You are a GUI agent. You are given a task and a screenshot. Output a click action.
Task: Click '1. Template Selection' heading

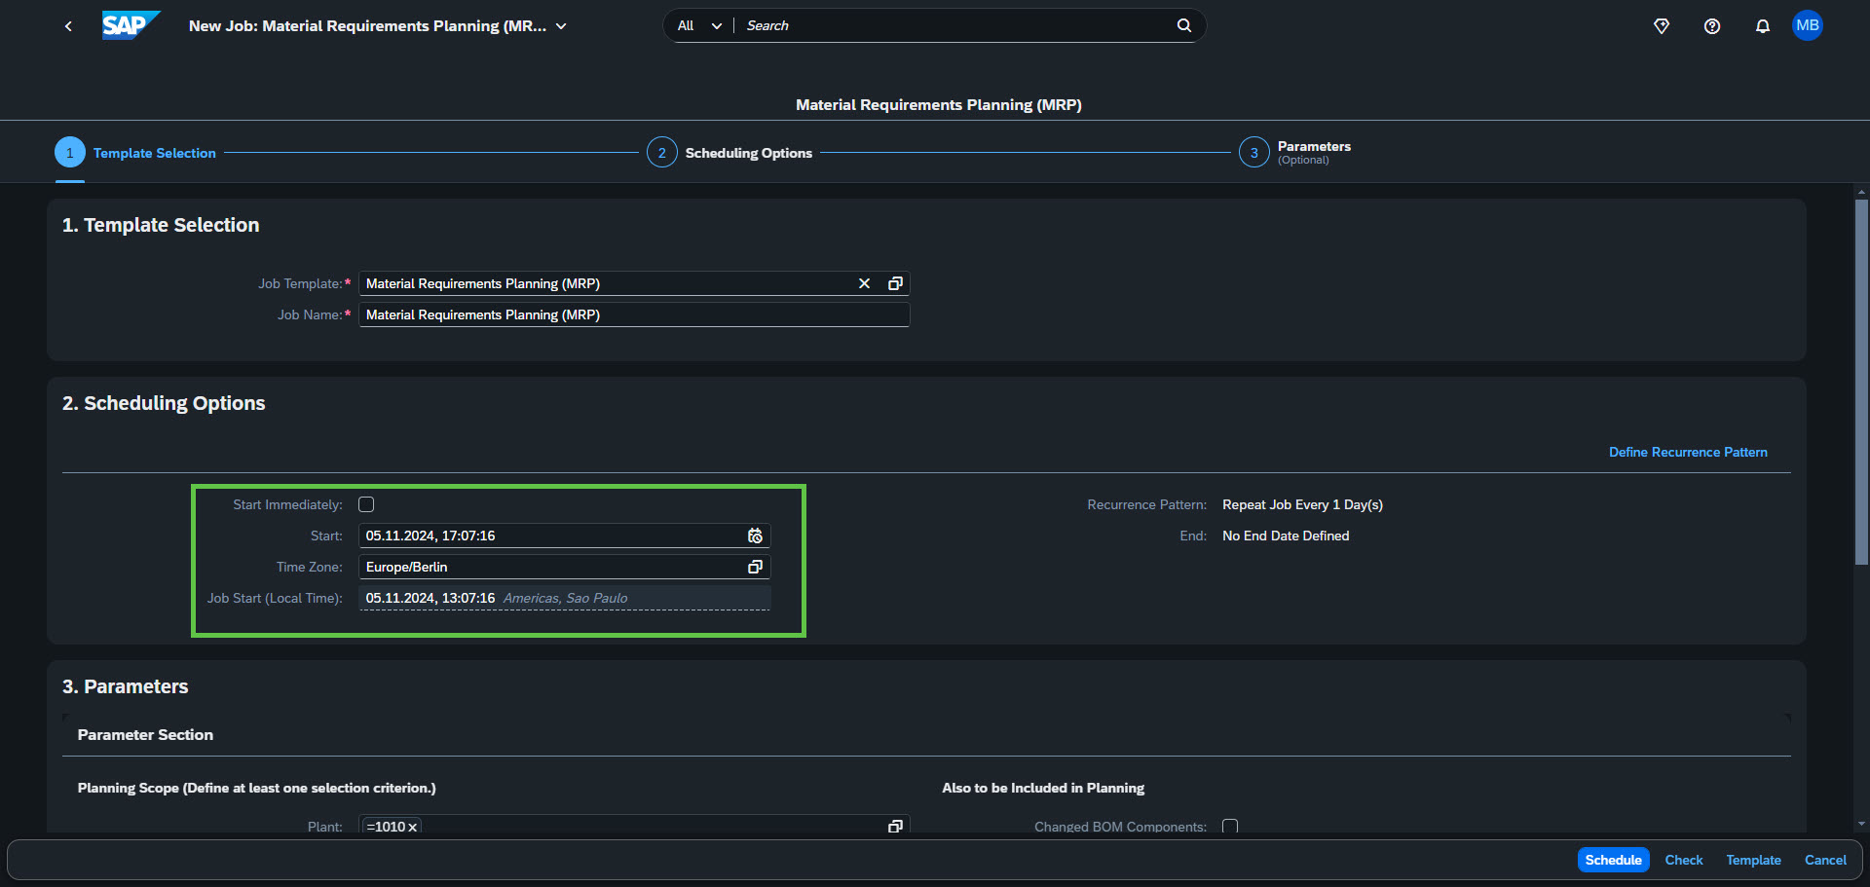pyautogui.click(x=161, y=225)
